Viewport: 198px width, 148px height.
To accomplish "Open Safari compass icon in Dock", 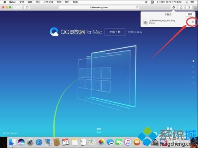I will [39, 142].
